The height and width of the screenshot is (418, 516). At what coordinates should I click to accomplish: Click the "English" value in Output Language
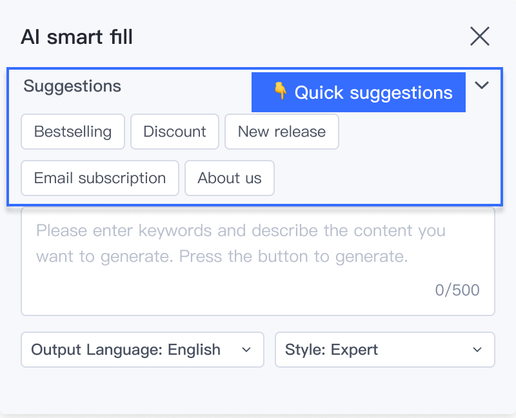point(194,350)
